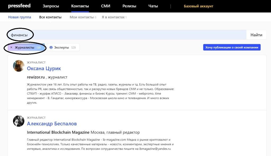271x156 pixels.
Task: Open Оксана Цурик's avatar photo
Action: pos(19,66)
